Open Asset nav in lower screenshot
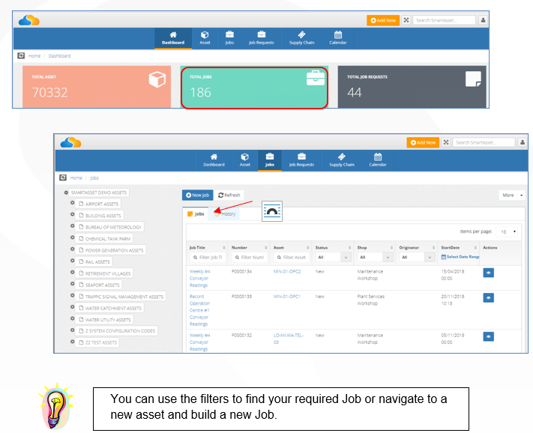The width and height of the screenshot is (533, 433). 244,160
